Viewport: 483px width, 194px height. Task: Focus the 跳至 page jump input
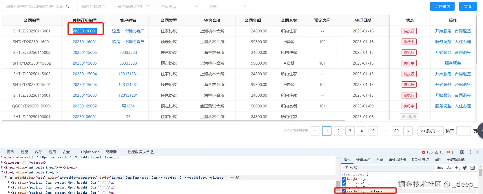463,131
